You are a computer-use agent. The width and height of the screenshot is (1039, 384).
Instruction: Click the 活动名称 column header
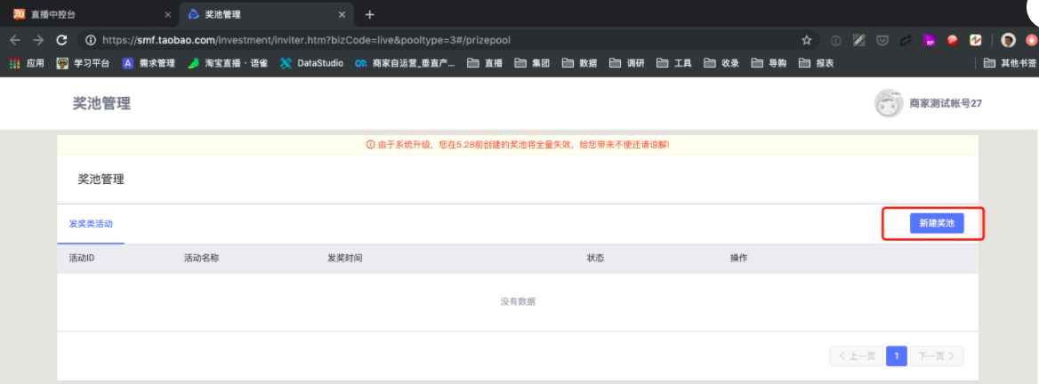click(x=201, y=258)
